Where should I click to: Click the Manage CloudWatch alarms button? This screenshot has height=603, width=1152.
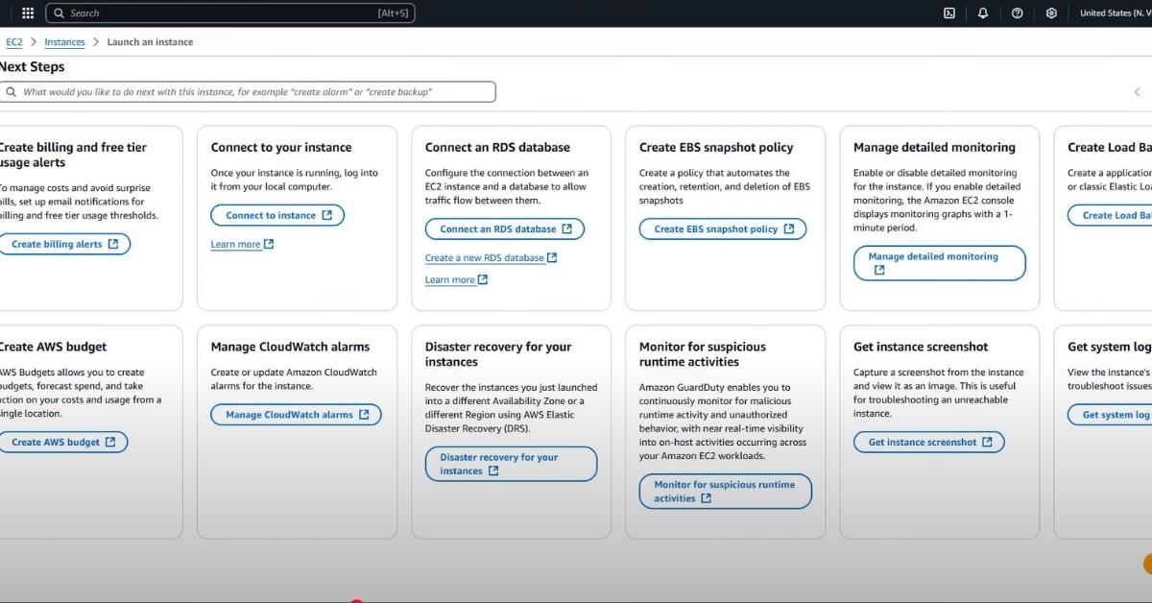pyautogui.click(x=297, y=415)
